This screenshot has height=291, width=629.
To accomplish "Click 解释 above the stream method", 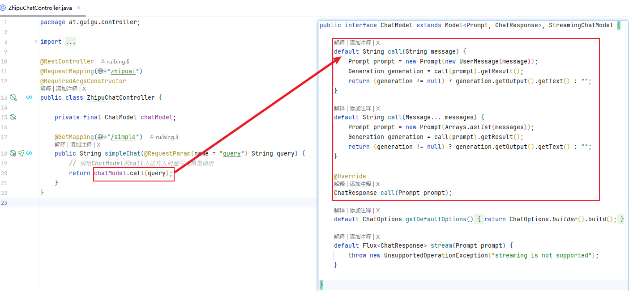I will click(339, 237).
